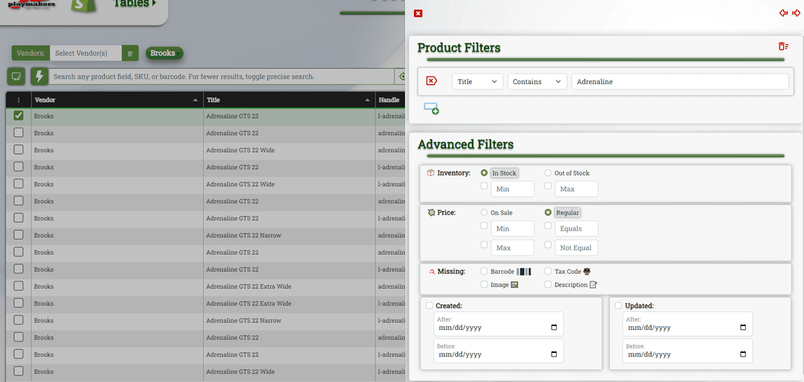Viewport: 804px width, 382px height.
Task: Enable the Created date filter checkbox
Action: coord(430,305)
